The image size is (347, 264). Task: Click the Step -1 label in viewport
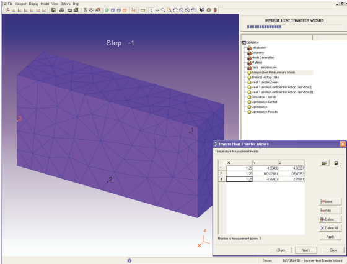[120, 43]
